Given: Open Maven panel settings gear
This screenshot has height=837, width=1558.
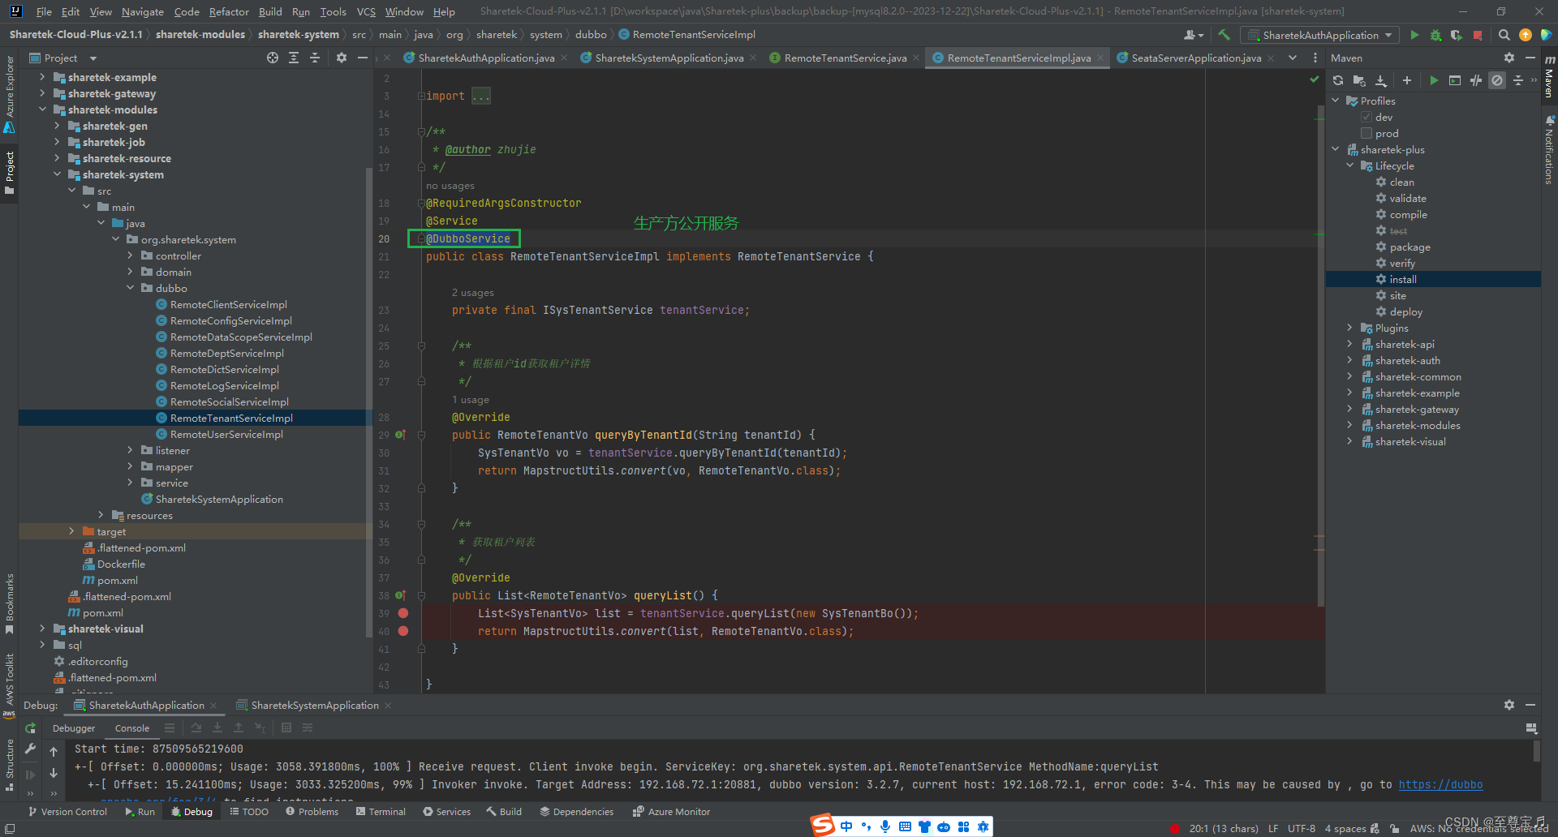Looking at the screenshot, I should pos(1509,58).
